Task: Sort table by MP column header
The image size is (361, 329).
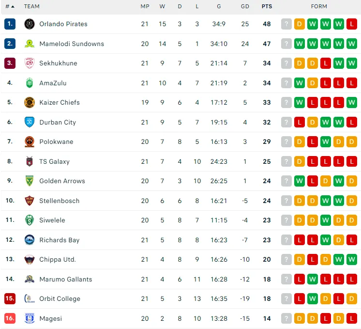Action: (x=145, y=6)
